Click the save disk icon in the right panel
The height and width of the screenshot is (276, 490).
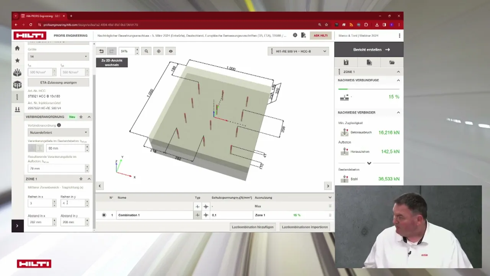click(346, 62)
